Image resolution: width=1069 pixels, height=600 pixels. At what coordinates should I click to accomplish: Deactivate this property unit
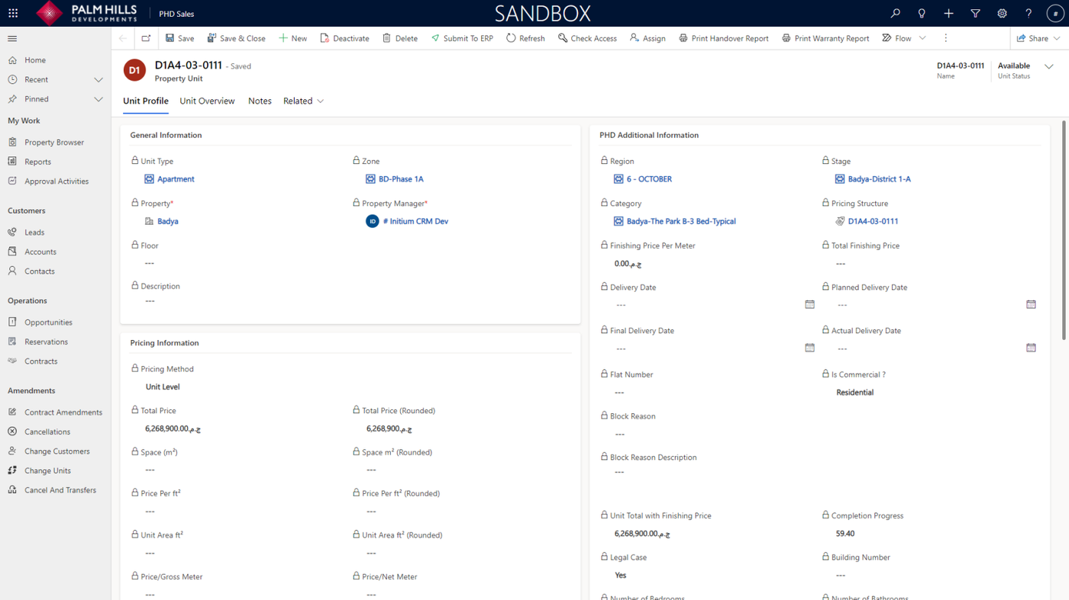coord(344,38)
